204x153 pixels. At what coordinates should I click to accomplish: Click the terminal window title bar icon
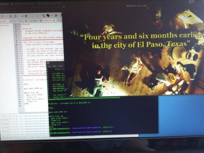[48, 63]
